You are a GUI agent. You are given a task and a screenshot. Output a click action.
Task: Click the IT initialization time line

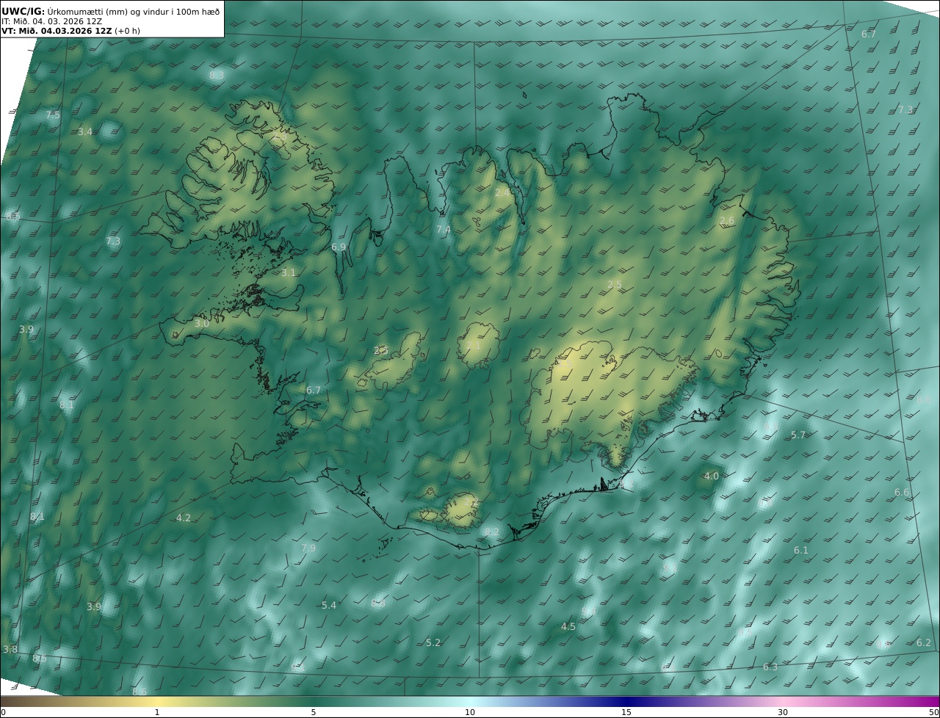[x=51, y=21]
